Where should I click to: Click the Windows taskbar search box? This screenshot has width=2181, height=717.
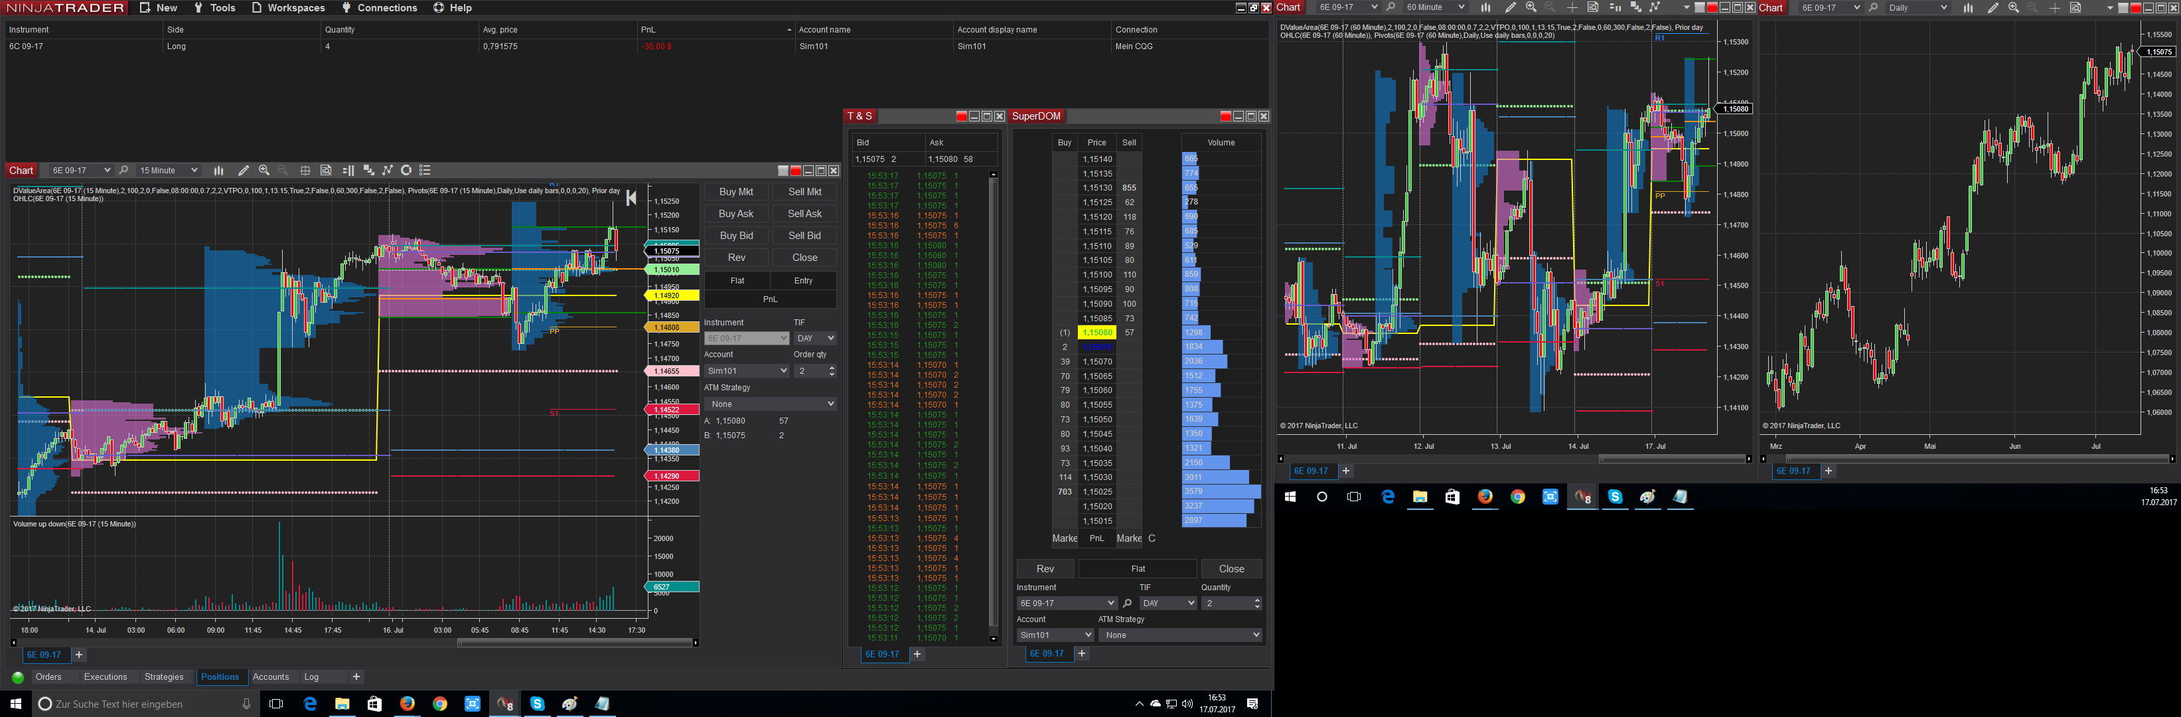[x=144, y=704]
